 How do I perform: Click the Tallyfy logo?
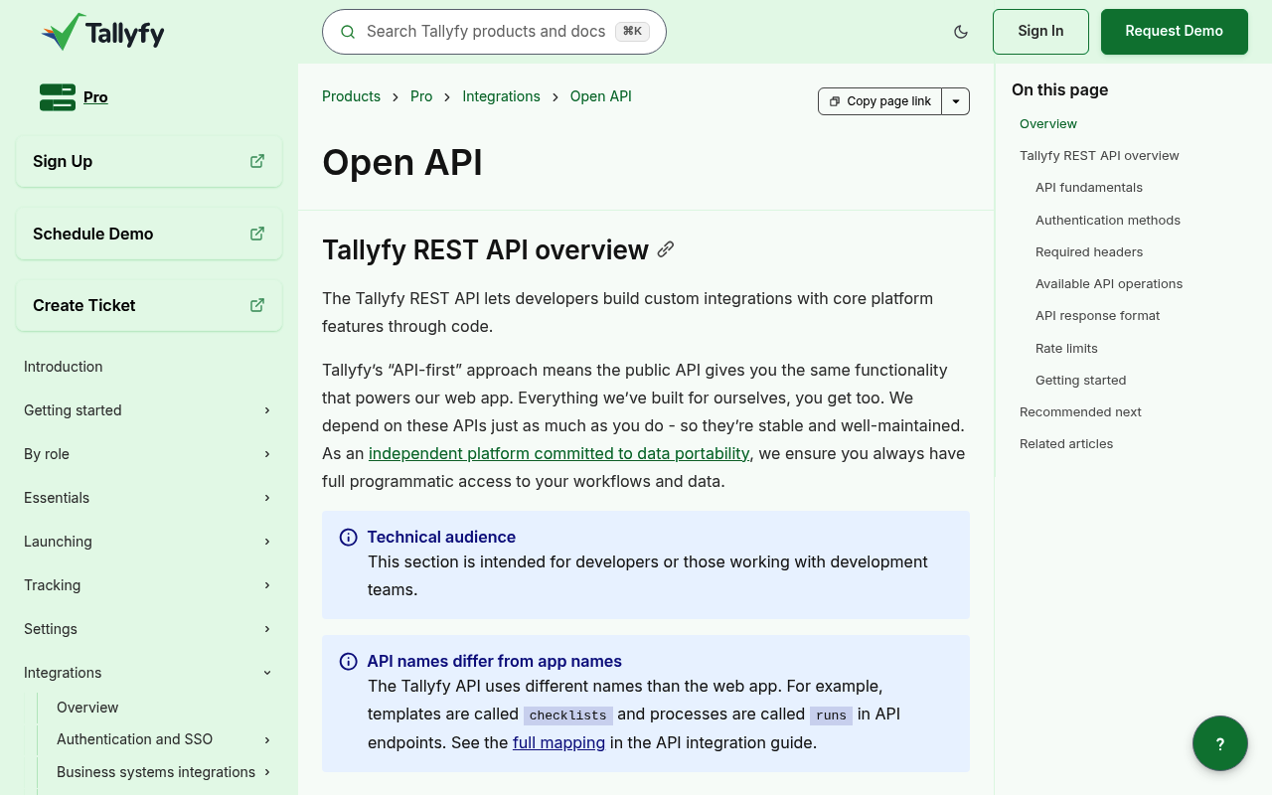(103, 32)
